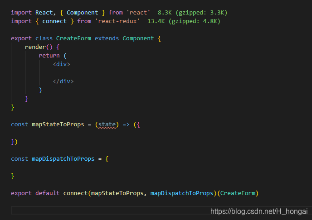This screenshot has height=220, width=312.
Task: Select the "13.4K (gzipped: 4.8K)" import cost hint
Action: pos(184,21)
